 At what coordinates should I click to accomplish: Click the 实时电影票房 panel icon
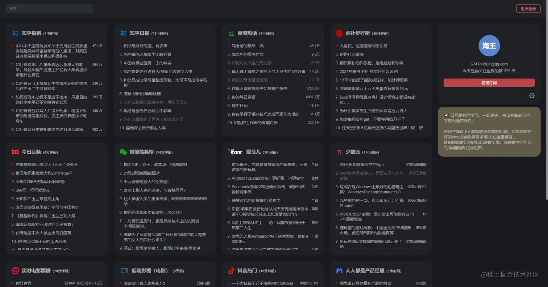pyautogui.click(x=14, y=270)
